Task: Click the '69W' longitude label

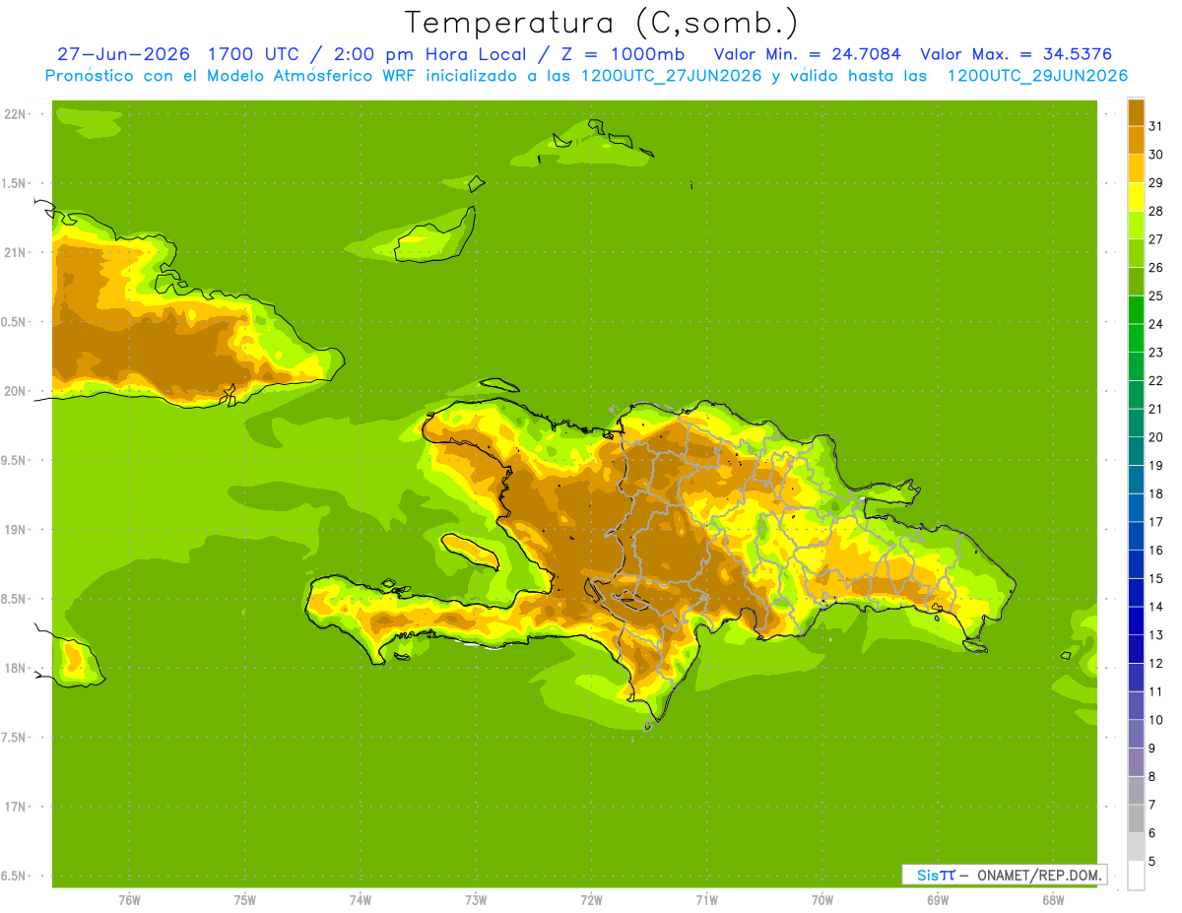Action: 938,900
